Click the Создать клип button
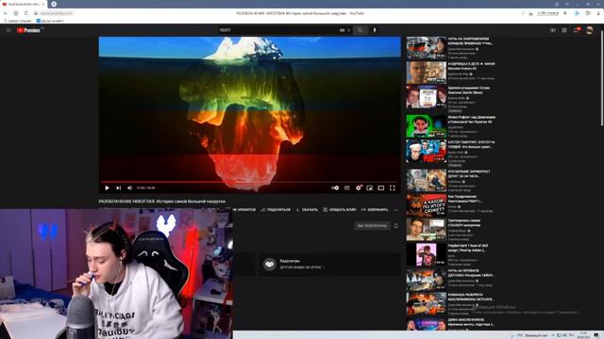 point(340,209)
